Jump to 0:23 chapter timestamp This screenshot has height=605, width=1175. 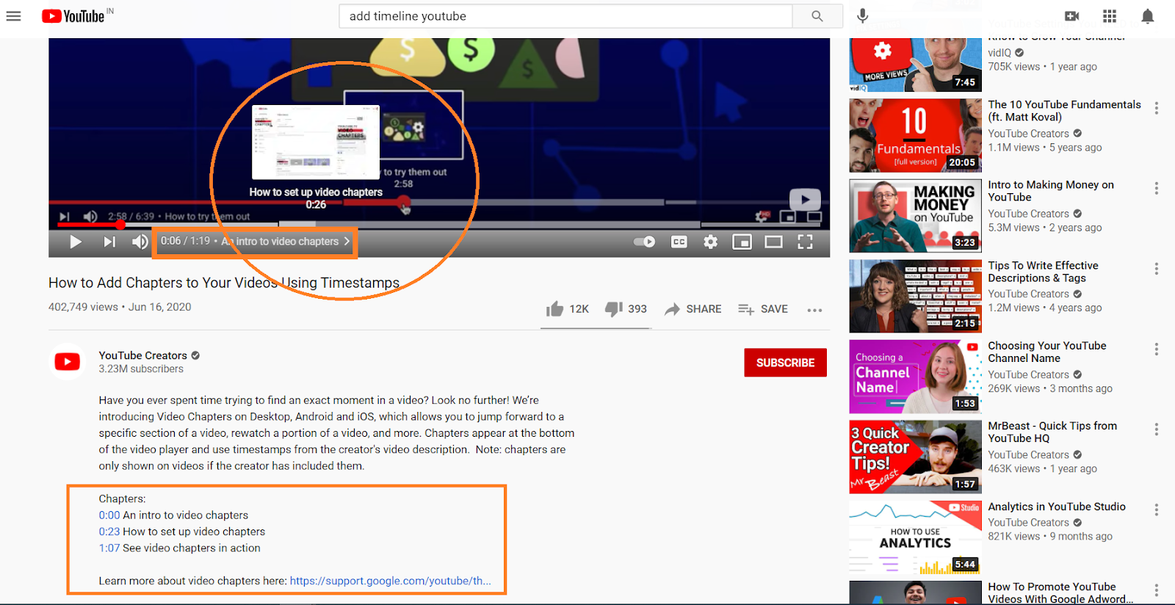pyautogui.click(x=109, y=532)
